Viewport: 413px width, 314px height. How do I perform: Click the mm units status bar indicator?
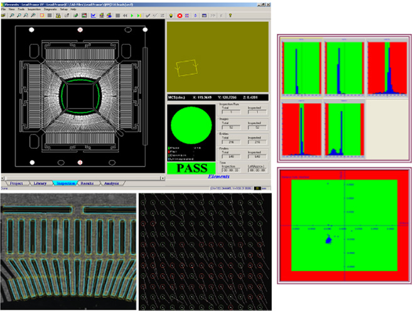[264, 188]
